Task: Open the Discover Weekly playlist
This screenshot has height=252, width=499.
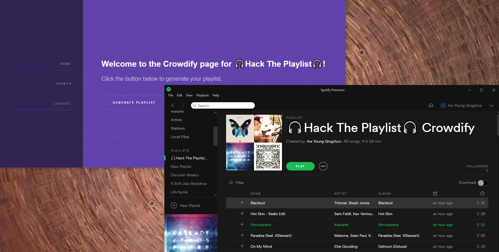Action: coord(185,175)
